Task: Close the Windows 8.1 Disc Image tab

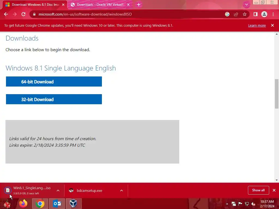Action: [63, 5]
